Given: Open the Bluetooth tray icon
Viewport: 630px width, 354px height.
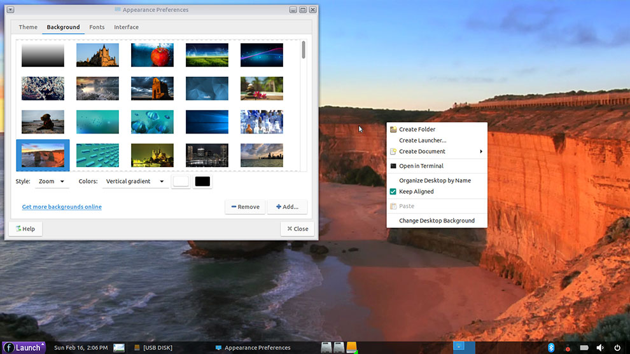Looking at the screenshot, I should (551, 348).
